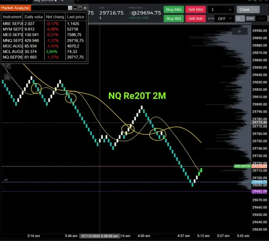Sort by the Net change column header
The height and width of the screenshot is (241, 269).
55,17
